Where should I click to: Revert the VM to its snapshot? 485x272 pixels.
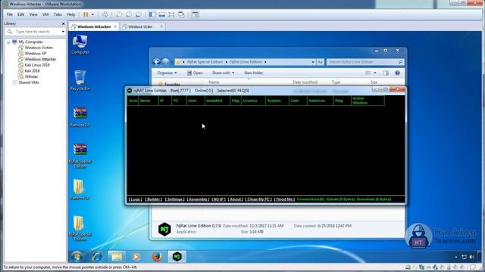coord(129,14)
